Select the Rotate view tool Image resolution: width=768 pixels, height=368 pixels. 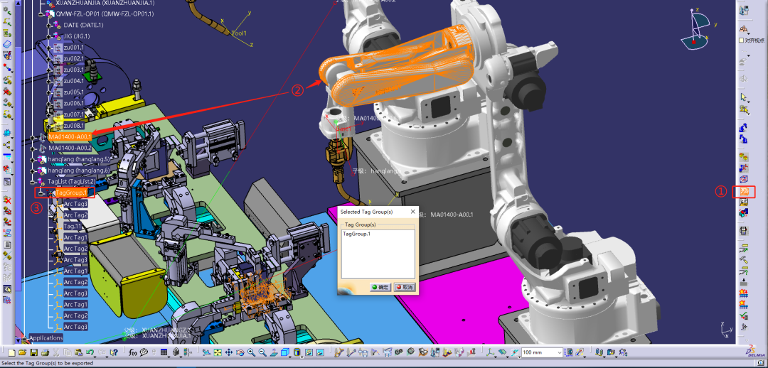[x=240, y=352]
